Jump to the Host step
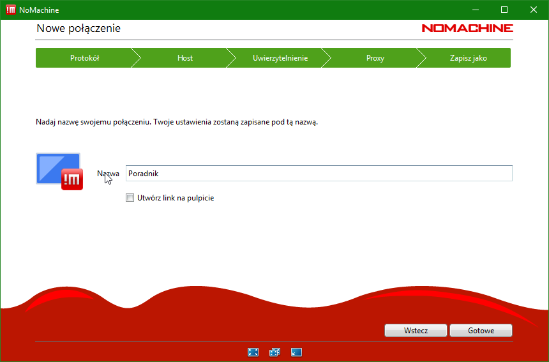Image resolution: width=549 pixels, height=362 pixels. [185, 58]
